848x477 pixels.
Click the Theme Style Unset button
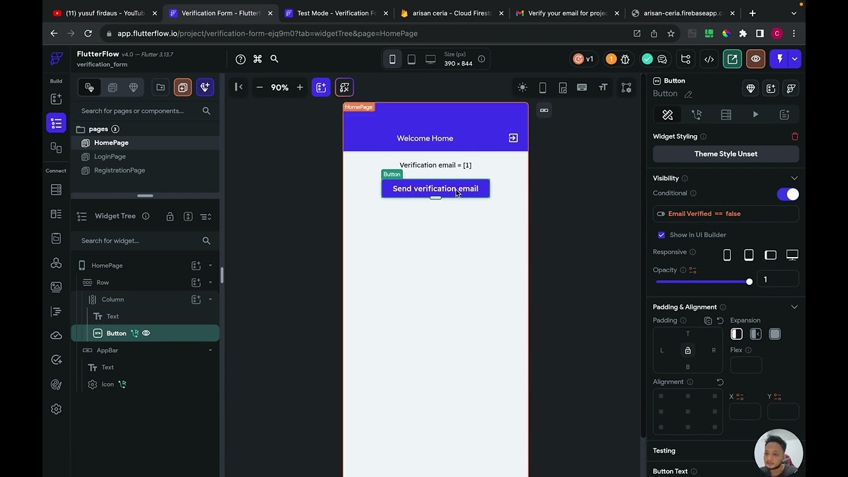click(726, 154)
